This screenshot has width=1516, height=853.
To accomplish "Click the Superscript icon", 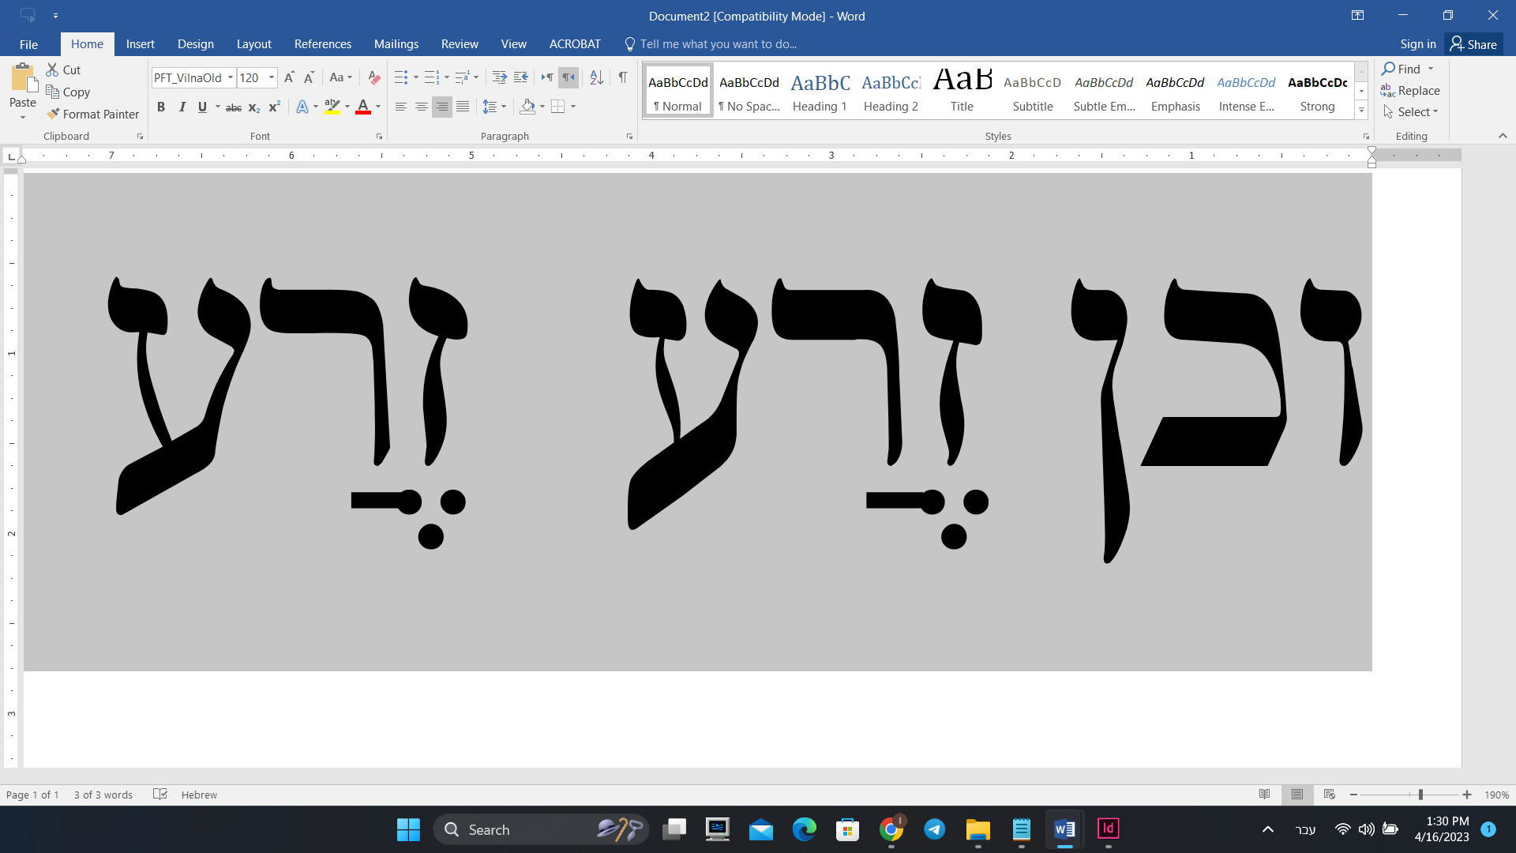I will 274,107.
